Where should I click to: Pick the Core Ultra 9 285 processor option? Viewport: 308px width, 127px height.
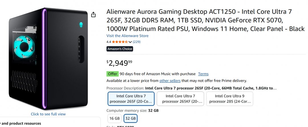tap(230, 99)
